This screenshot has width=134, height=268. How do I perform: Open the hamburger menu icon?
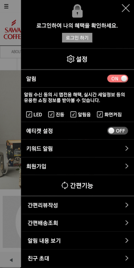6,6
